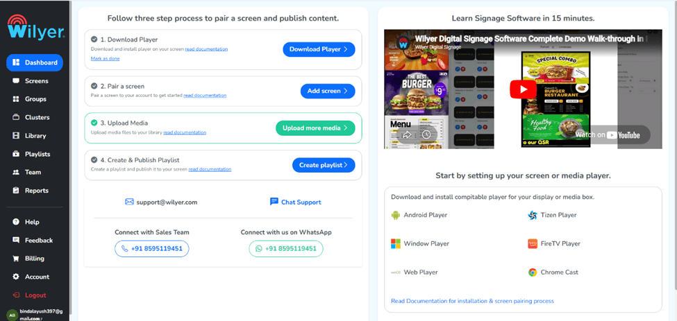Play the YouTube demo video
The image size is (677, 321).
tap(523, 89)
